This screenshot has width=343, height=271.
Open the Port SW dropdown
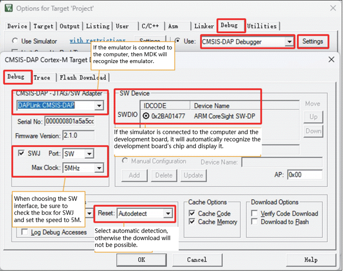coord(89,154)
